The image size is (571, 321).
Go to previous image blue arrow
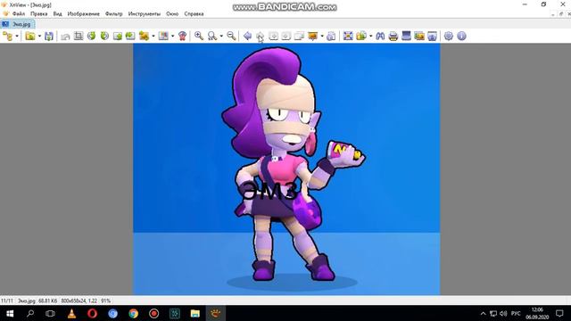point(248,36)
